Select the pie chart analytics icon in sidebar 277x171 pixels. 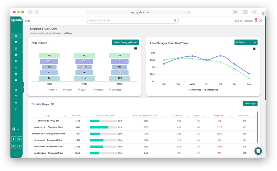(16, 55)
